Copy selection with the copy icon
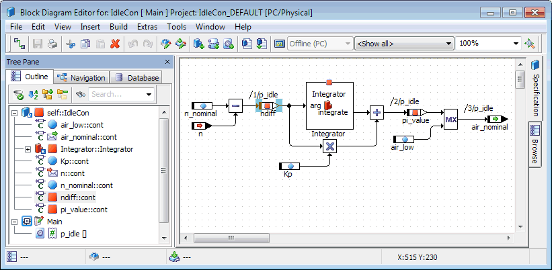This screenshot has width=552, height=270. click(85, 44)
